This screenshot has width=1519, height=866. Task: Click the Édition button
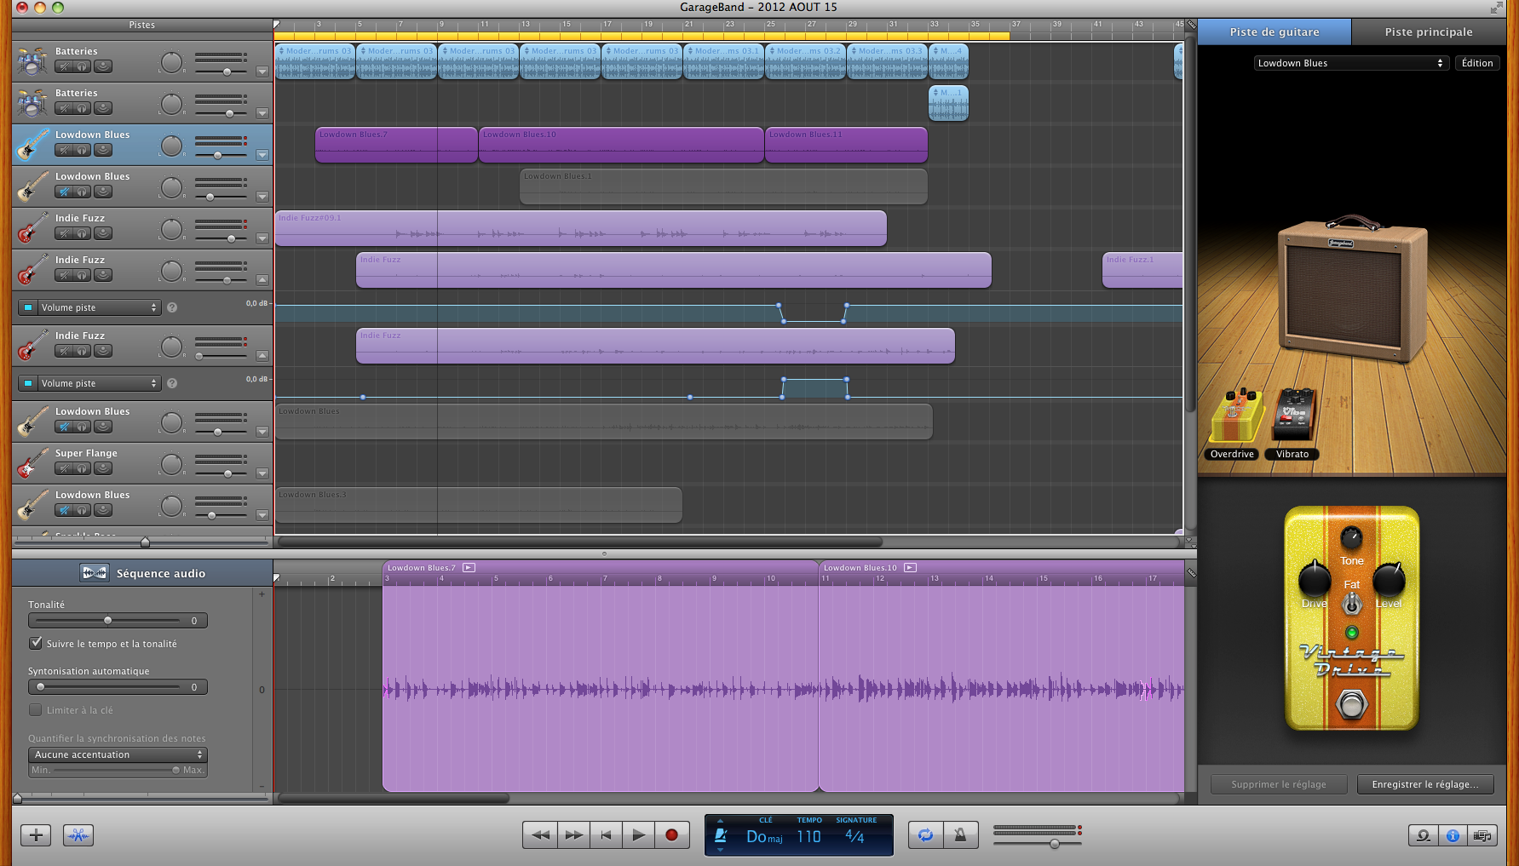pyautogui.click(x=1476, y=63)
